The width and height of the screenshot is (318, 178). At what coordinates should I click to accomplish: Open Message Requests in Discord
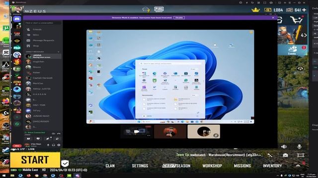(43, 41)
